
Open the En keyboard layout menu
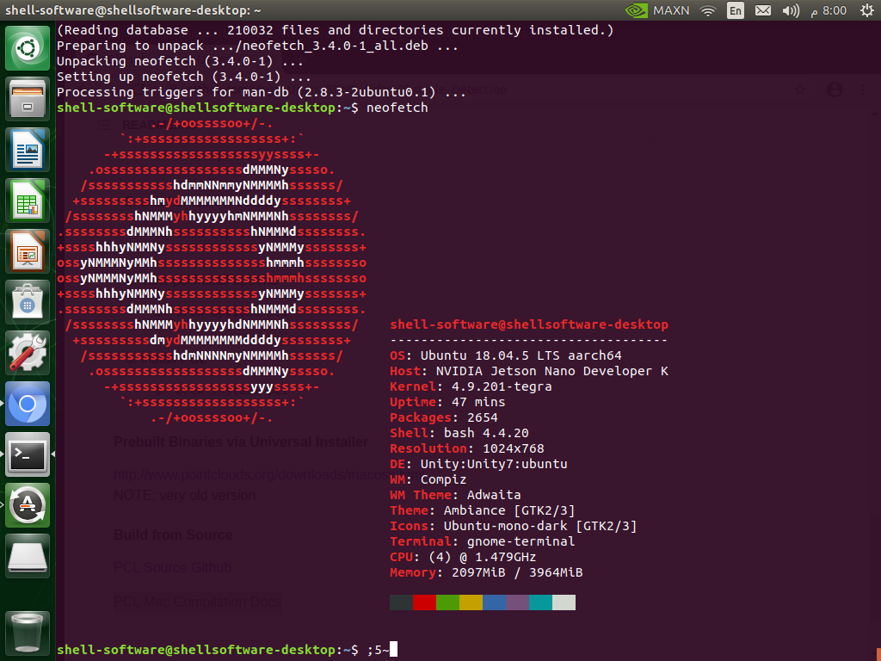(736, 10)
